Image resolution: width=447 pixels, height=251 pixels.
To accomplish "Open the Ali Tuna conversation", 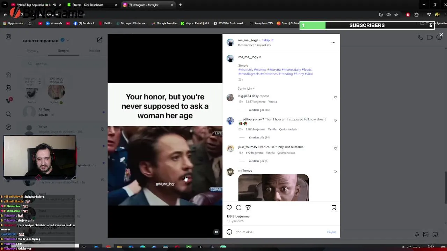I will coord(64,112).
